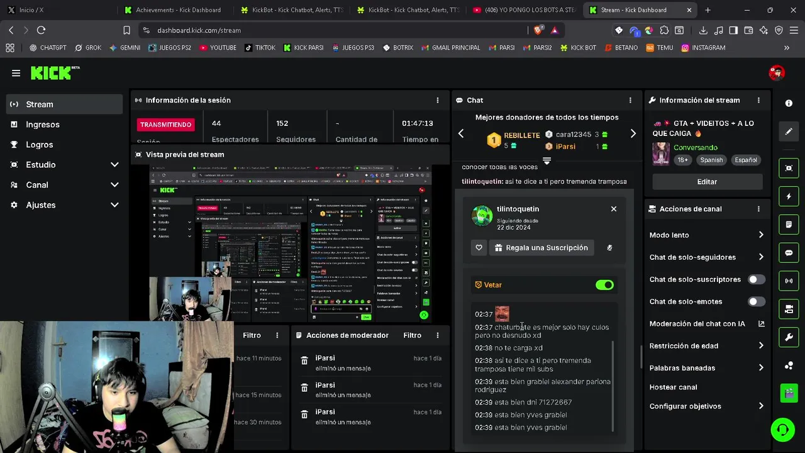
Task: Toggle the document notes widget icon
Action: 789,225
